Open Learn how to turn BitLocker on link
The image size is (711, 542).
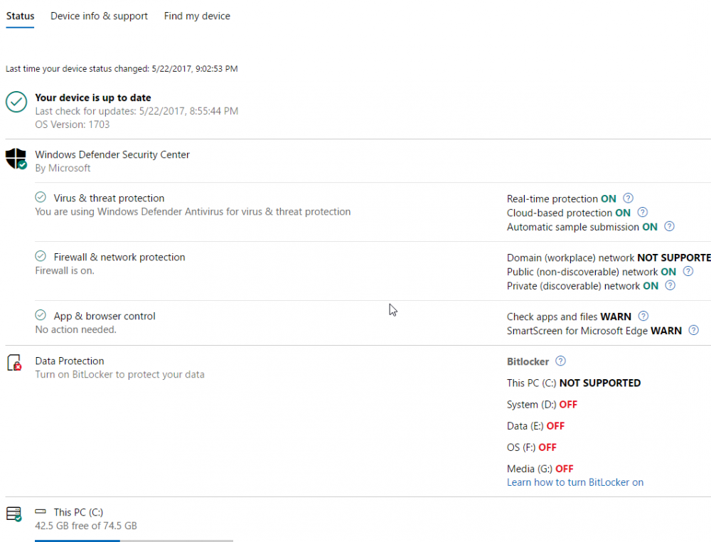[574, 482]
